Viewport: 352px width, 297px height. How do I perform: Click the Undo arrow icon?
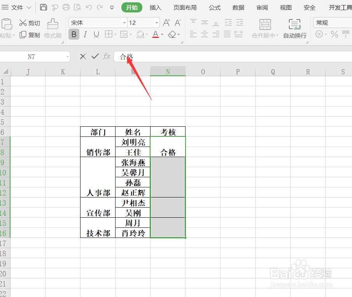pyautogui.click(x=89, y=8)
